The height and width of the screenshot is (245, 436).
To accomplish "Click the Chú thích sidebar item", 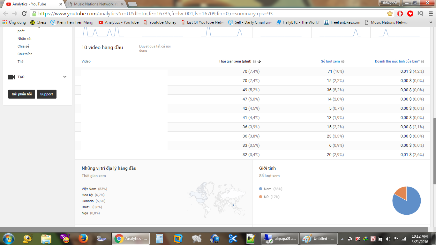I will pyautogui.click(x=25, y=54).
